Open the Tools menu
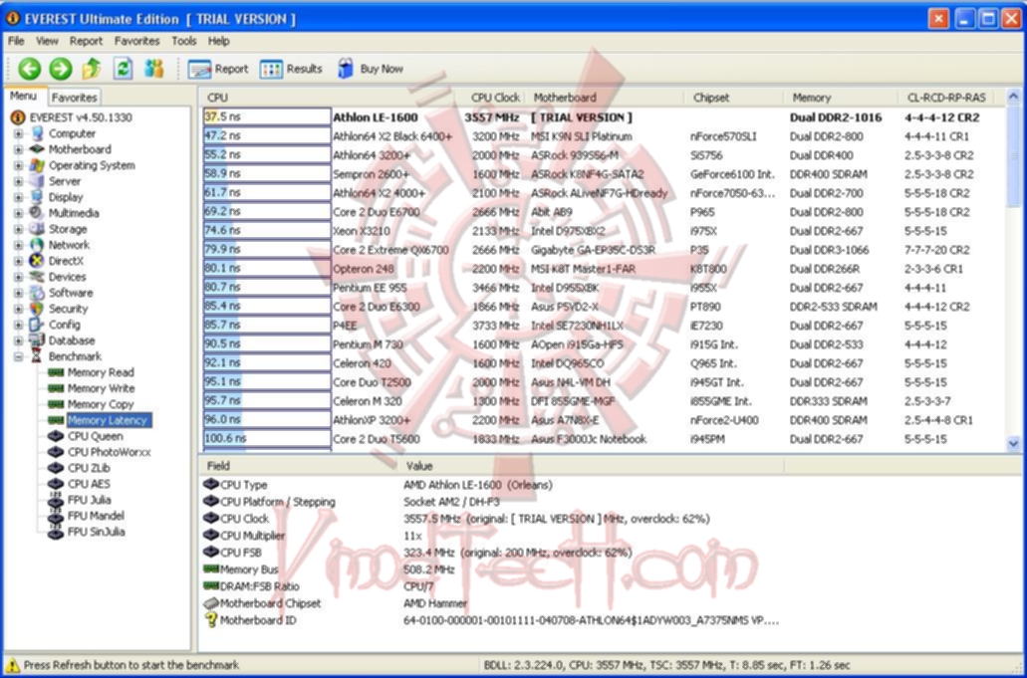The width and height of the screenshot is (1027, 678). tap(184, 41)
